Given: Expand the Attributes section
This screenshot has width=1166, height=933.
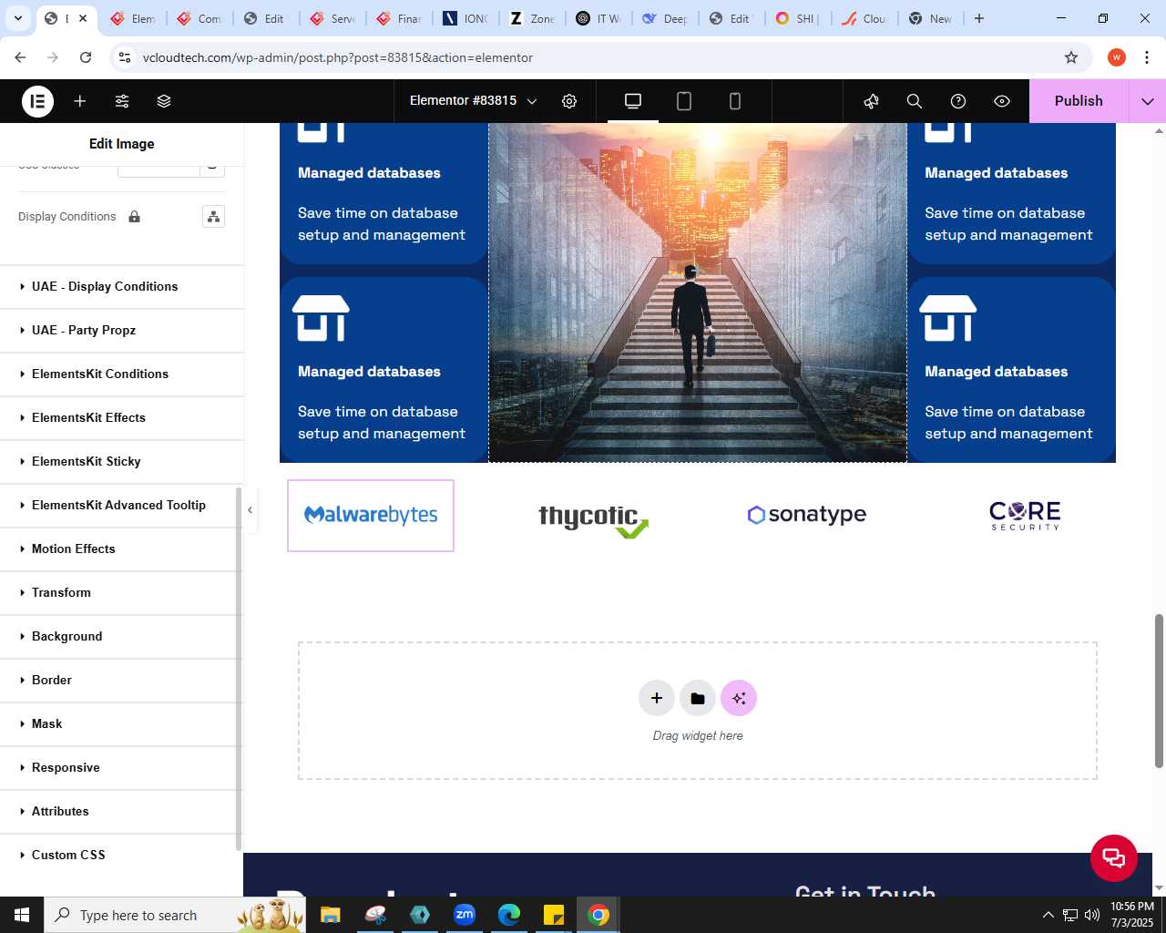Looking at the screenshot, I should tap(122, 811).
